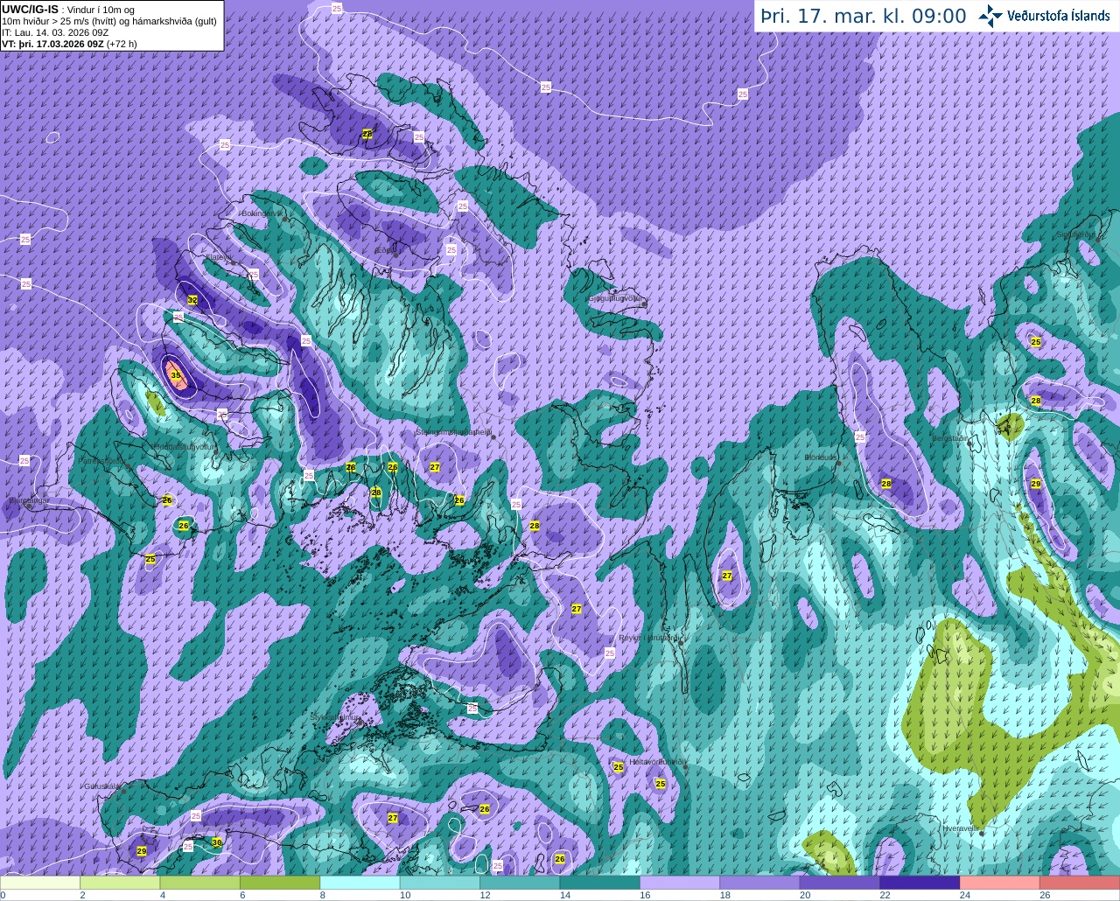Pick the 2–4 m/s light green legend swatch
The height and width of the screenshot is (901, 1120).
[121, 883]
